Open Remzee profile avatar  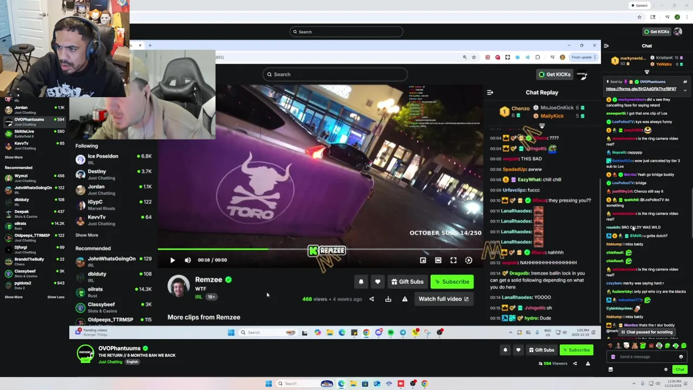pyautogui.click(x=178, y=286)
